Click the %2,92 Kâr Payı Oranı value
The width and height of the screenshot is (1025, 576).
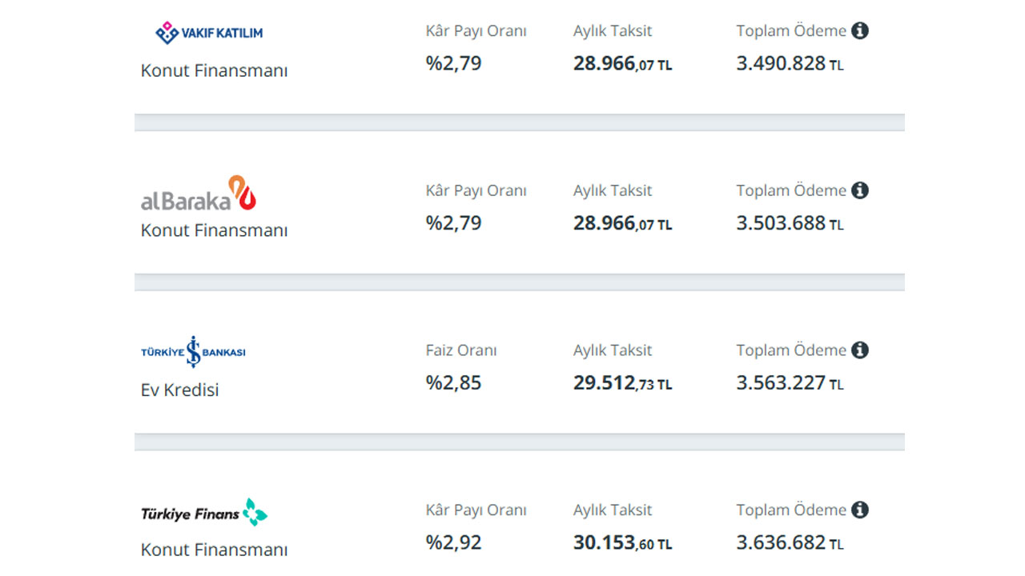(454, 543)
